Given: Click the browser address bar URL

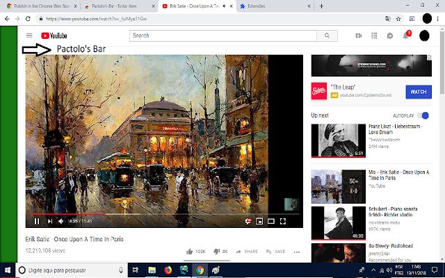Looking at the screenshot, I should pyautogui.click(x=97, y=19).
